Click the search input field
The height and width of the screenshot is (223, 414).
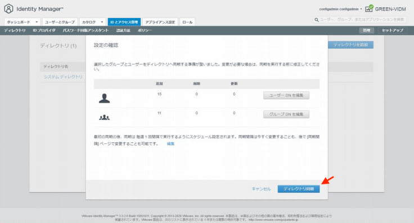point(359,20)
